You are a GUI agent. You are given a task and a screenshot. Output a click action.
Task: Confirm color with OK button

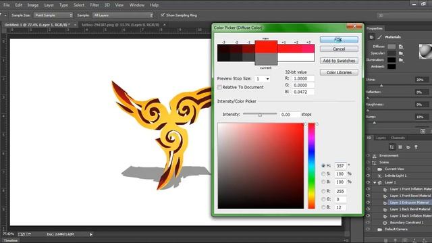(x=339, y=40)
